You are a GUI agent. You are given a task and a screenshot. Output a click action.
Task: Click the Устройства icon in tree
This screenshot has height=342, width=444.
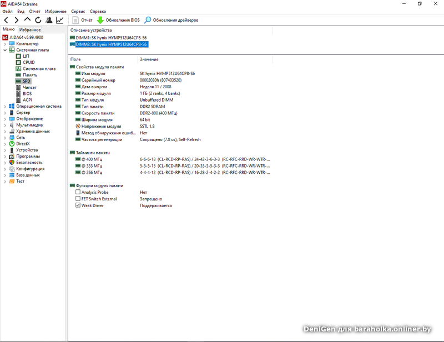tap(12, 150)
